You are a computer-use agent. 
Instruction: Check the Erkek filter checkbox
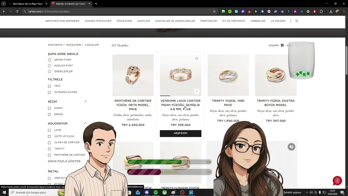pyautogui.click(x=49, y=115)
